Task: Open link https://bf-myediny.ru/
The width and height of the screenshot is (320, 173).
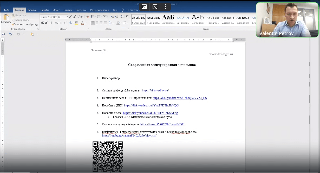Action: [x=155, y=90]
